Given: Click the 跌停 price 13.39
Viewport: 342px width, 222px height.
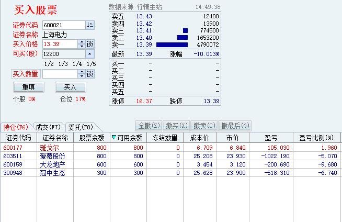Looking at the screenshot, I should (212, 101).
